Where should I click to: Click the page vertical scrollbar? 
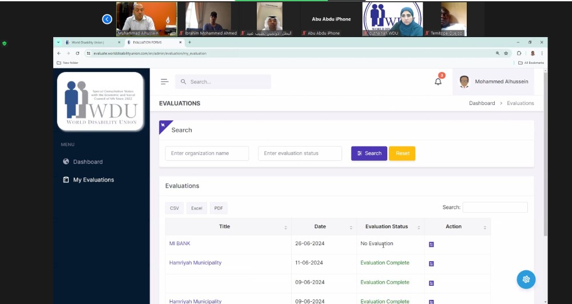tap(545, 154)
